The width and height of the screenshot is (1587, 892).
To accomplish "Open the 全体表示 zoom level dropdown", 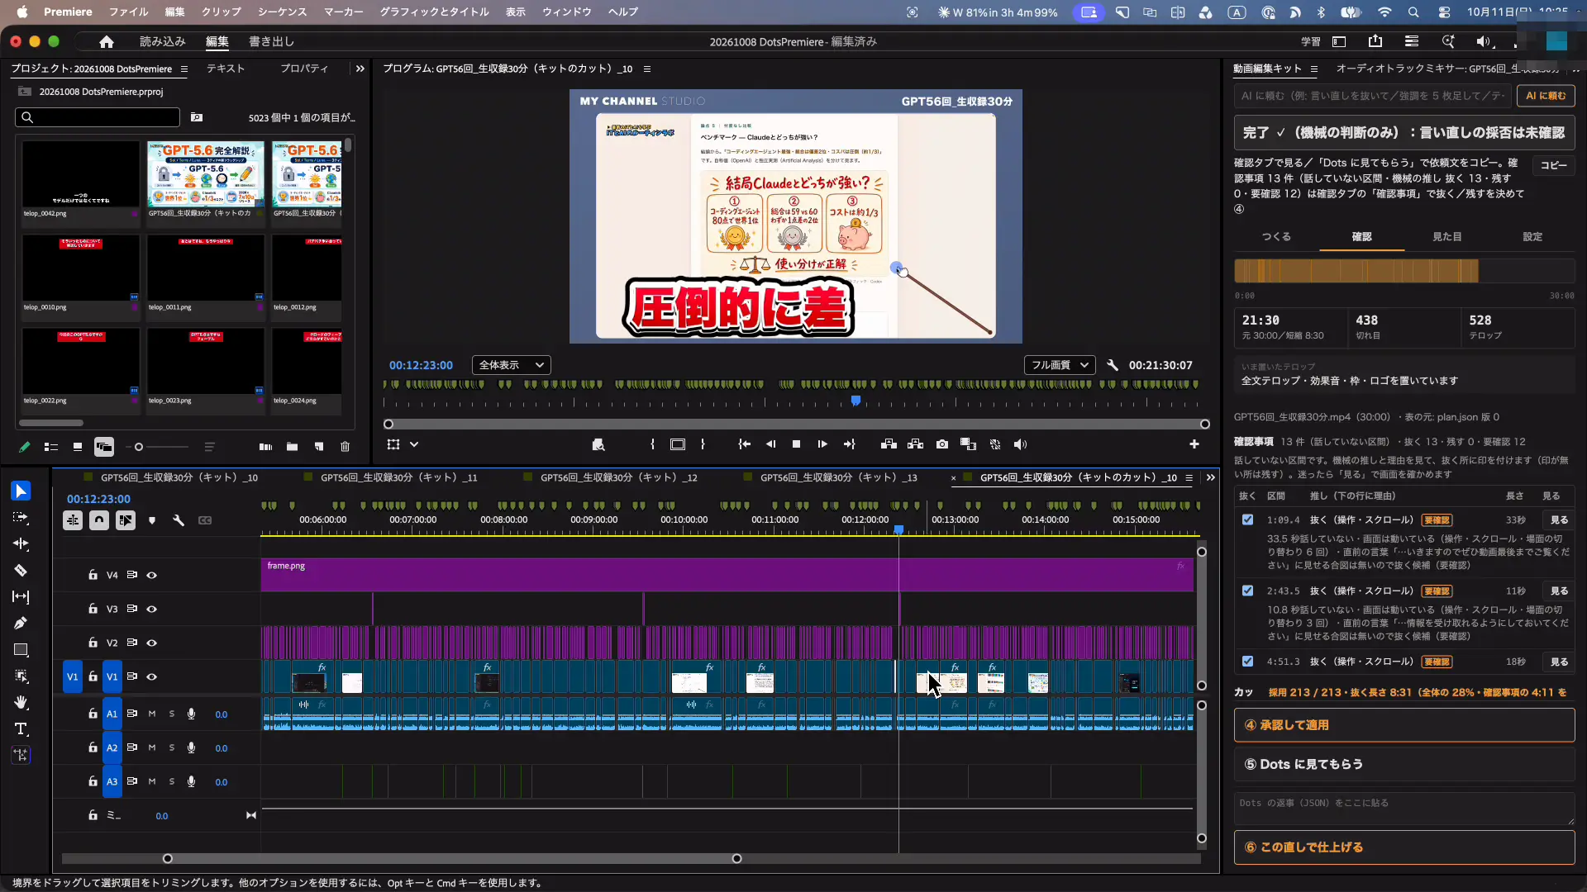I will 511,365.
